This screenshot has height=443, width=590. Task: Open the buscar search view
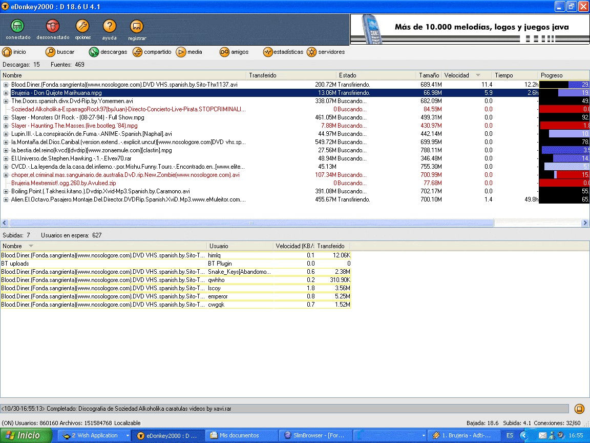tap(60, 52)
